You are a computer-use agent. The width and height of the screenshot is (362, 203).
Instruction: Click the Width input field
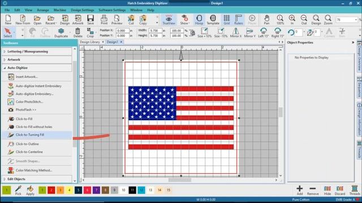tap(156, 30)
